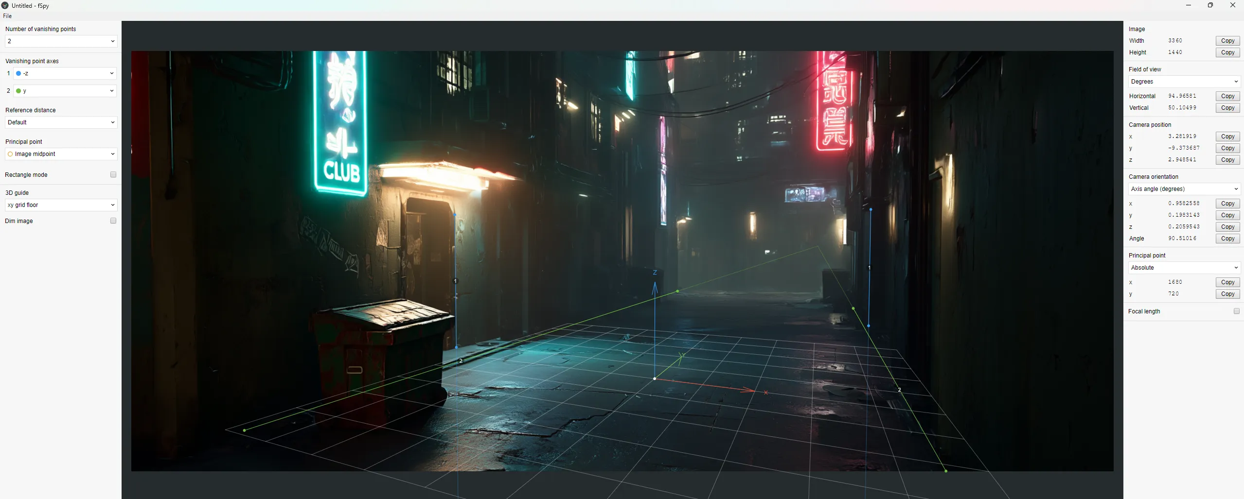Change vanishing point axis 1 selection

point(65,73)
